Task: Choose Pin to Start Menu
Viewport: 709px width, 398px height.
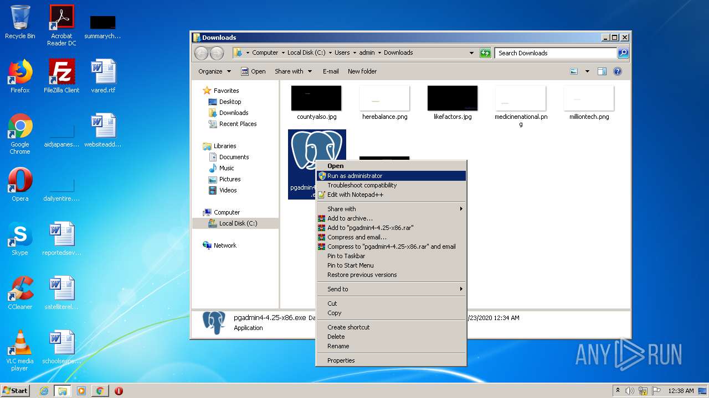Action: coord(391,265)
